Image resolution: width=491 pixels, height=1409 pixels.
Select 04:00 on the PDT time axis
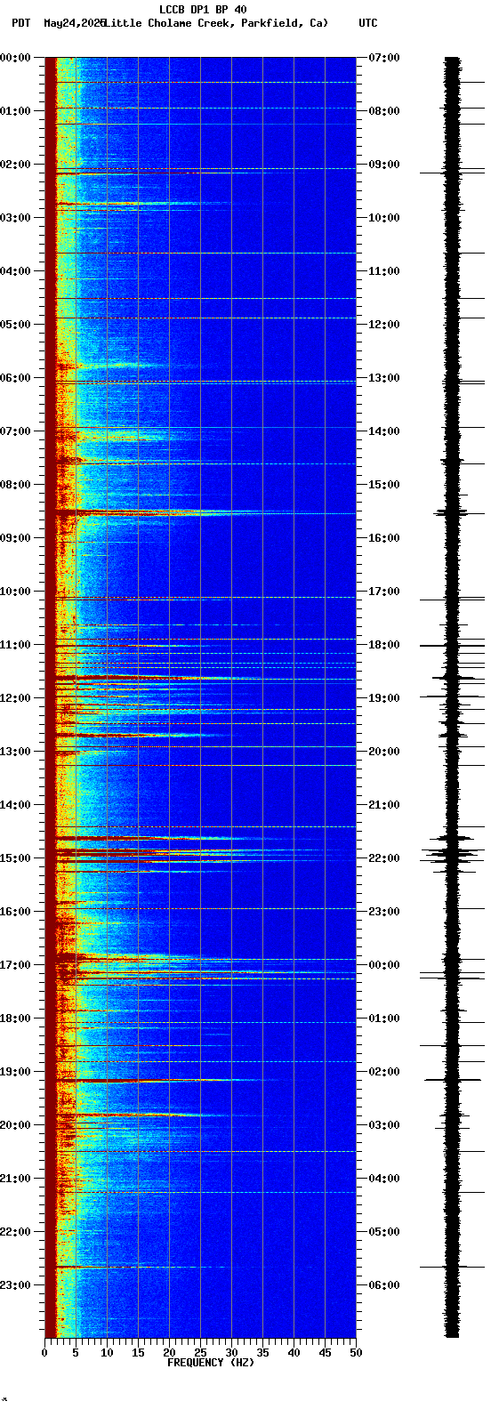16,271
